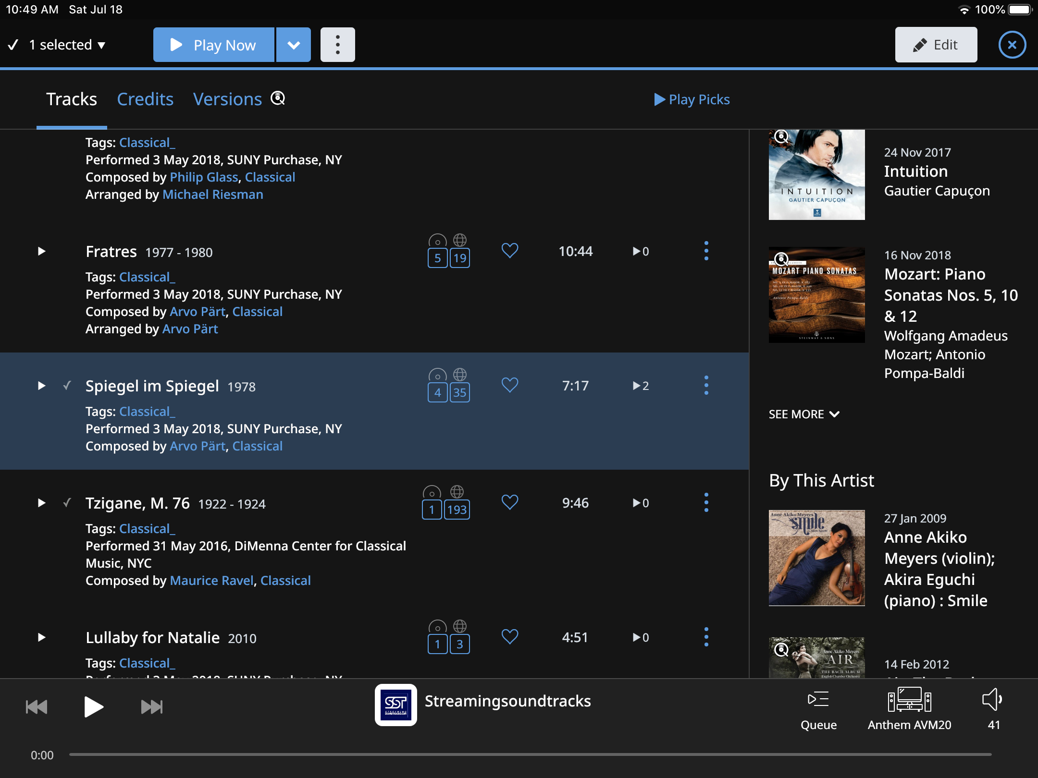Switch to the Credits tab

145,99
